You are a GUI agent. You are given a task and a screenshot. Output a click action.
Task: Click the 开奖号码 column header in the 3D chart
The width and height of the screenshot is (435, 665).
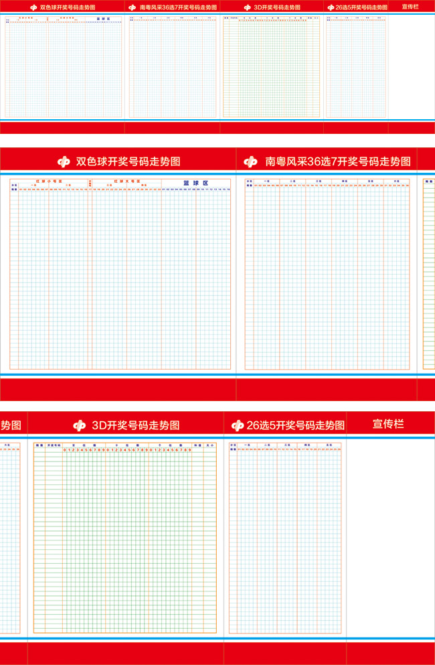tap(54, 446)
